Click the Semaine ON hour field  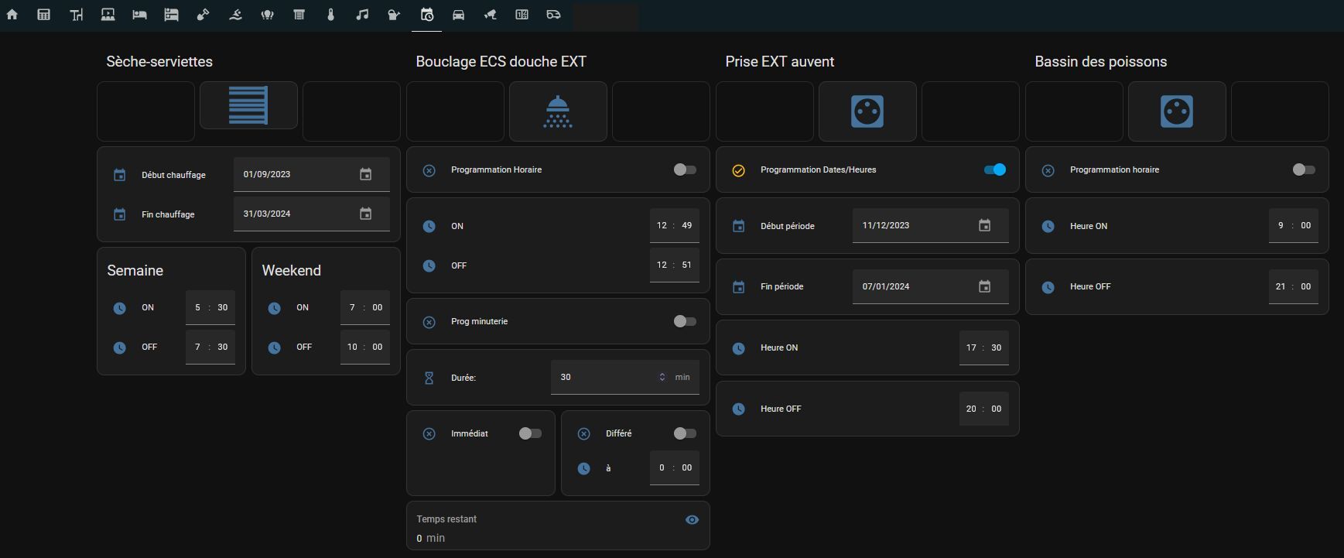[197, 307]
